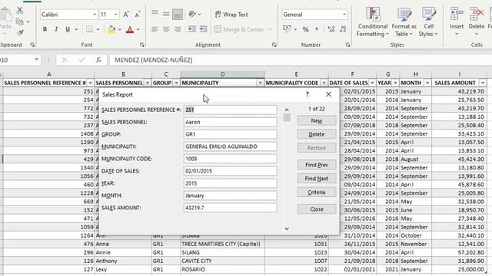Screen dimensions: 492x276
Task: Select the Format Painter brush
Action: [x=20, y=32]
